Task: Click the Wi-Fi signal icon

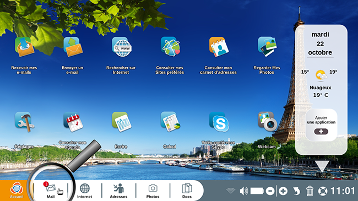Action: (231, 191)
